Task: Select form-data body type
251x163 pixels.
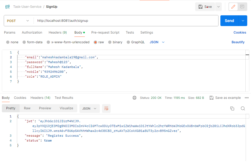Action: coord(32,42)
